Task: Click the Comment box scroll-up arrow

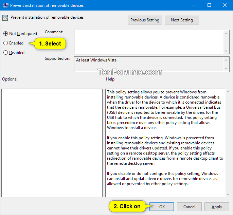Action: 226,34
